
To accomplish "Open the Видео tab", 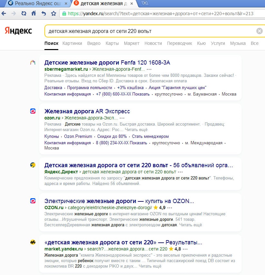I will point(94,43).
